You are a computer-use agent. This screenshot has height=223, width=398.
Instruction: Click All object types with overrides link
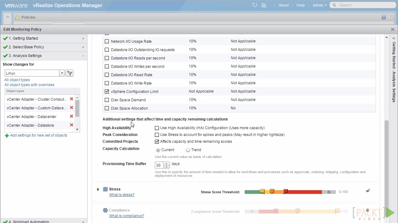point(29,85)
